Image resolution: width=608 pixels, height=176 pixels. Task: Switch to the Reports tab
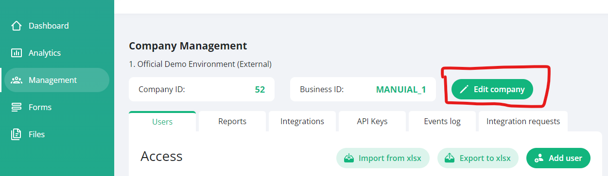[232, 121]
